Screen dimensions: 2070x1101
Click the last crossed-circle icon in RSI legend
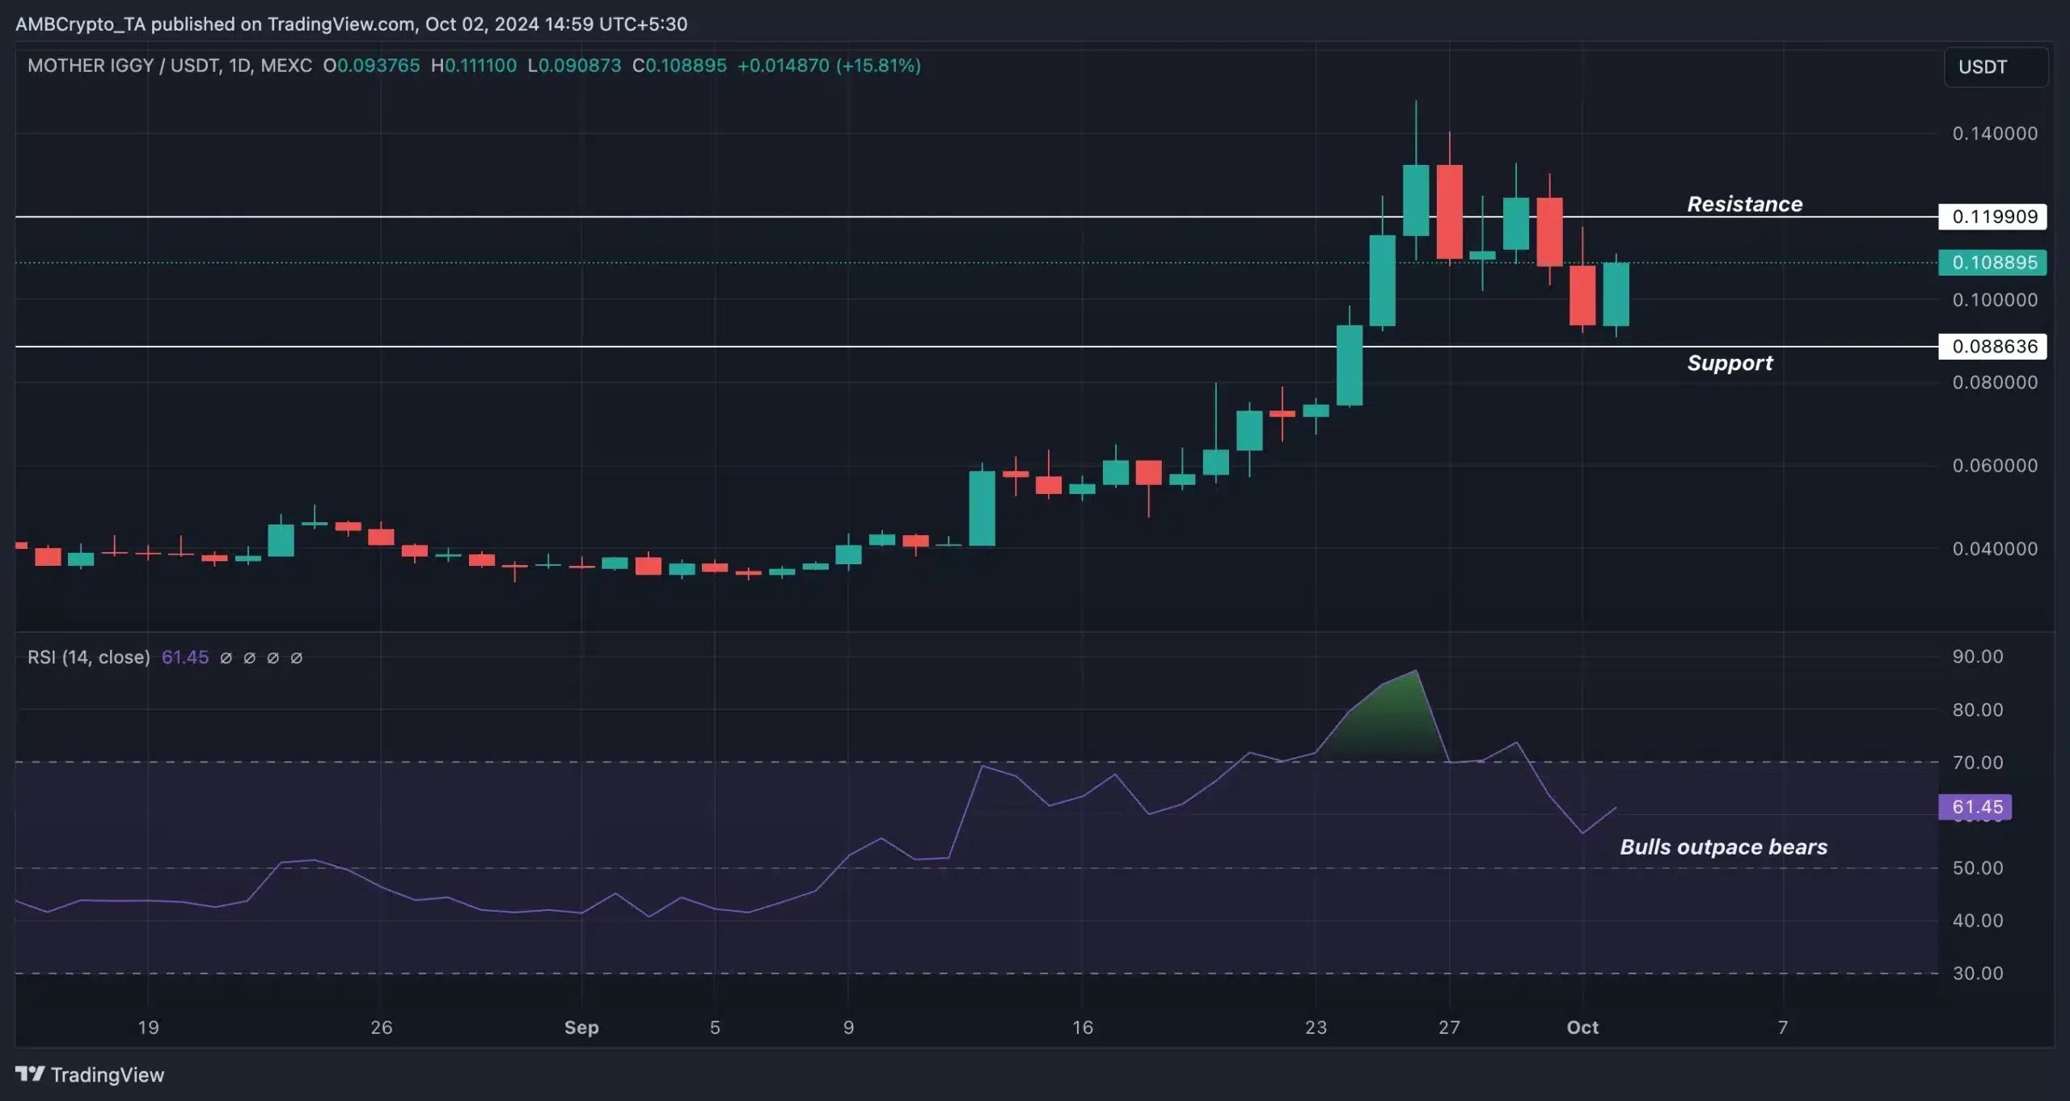(x=296, y=658)
